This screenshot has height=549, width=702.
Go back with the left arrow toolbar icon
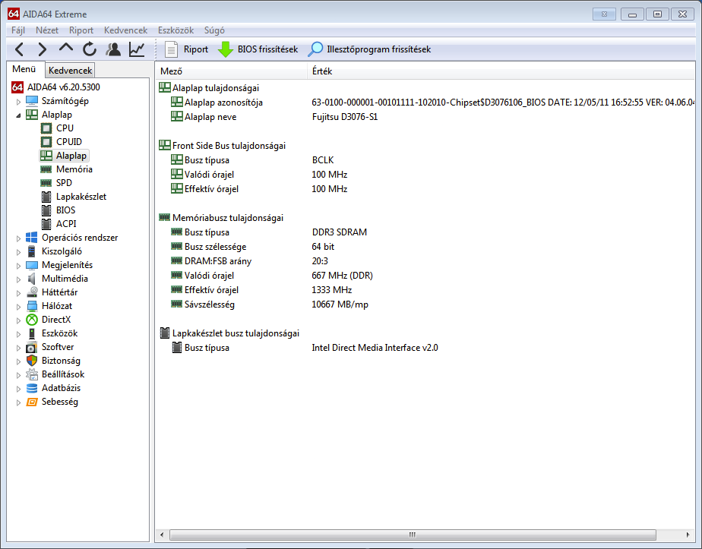(x=19, y=49)
